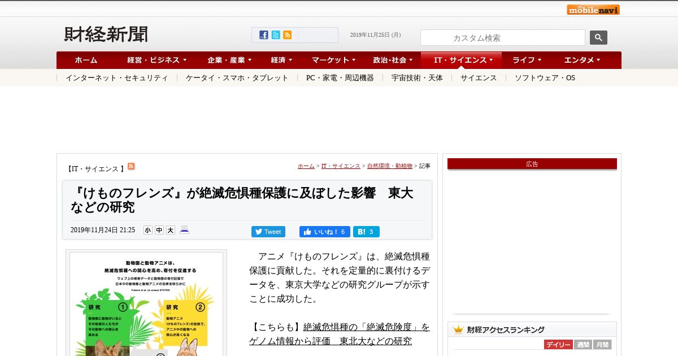Open インターネット・セキュリティ subcategory
The width and height of the screenshot is (678, 356).
[116, 78]
